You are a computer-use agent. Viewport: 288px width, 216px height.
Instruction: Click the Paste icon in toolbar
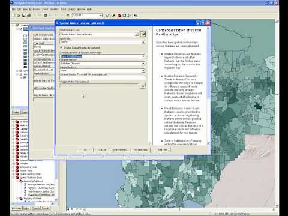[46, 16]
